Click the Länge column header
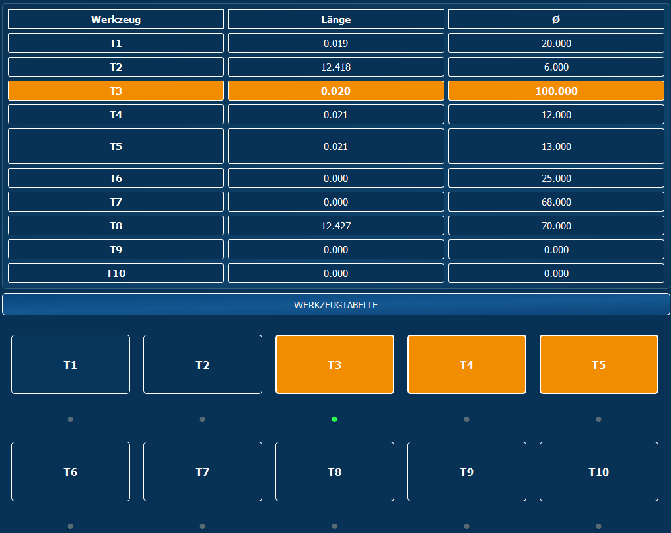The image size is (671, 533). pyautogui.click(x=336, y=19)
